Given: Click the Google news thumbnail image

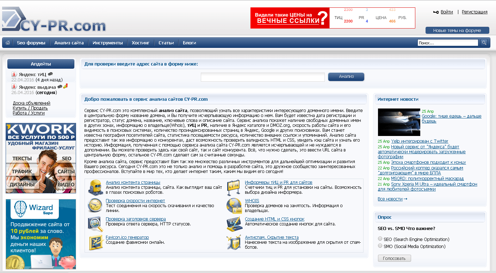Looking at the screenshot, I should pos(399,122).
